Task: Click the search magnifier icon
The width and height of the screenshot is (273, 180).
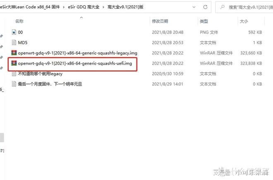Action: point(223,7)
